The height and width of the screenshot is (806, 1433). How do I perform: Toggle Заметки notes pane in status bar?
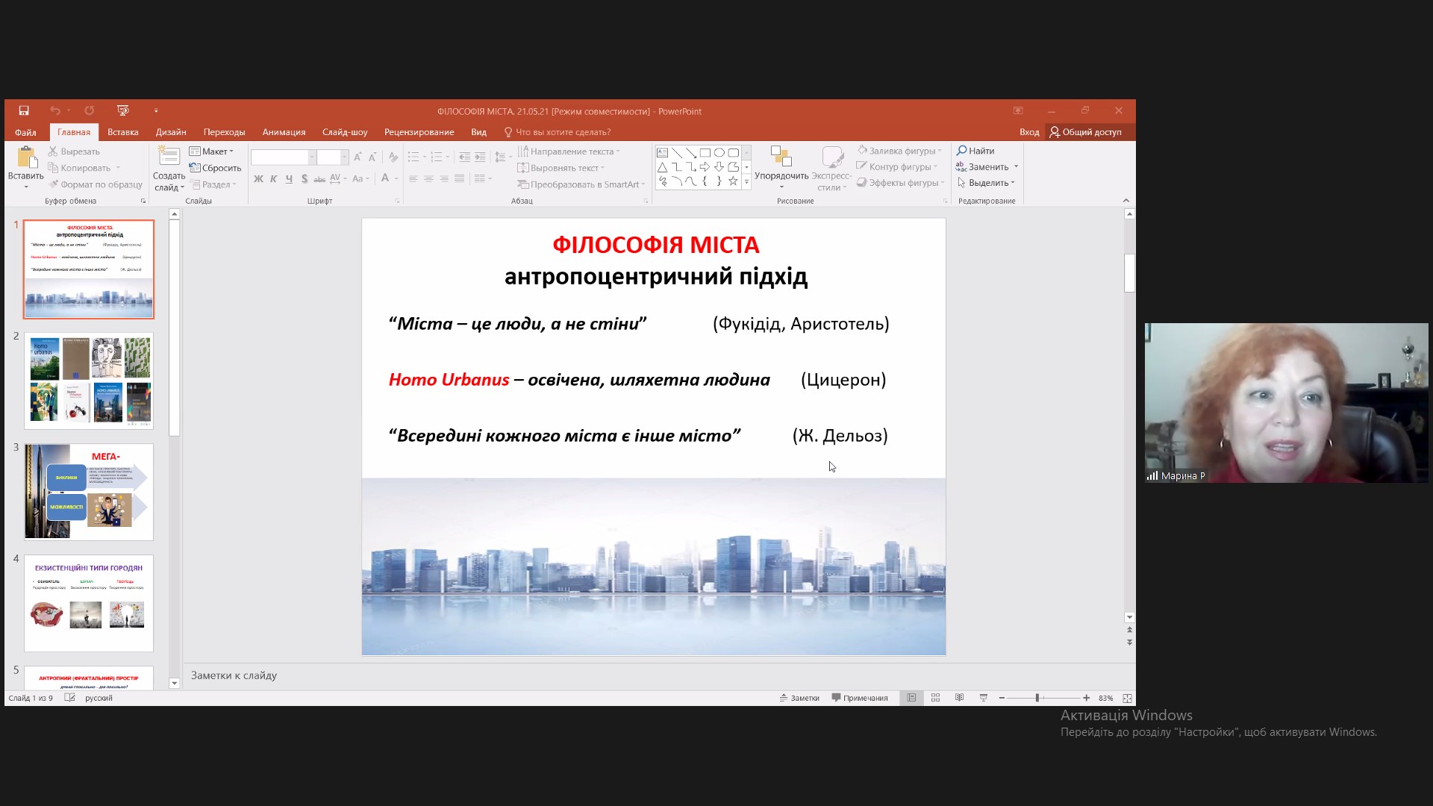(x=799, y=698)
